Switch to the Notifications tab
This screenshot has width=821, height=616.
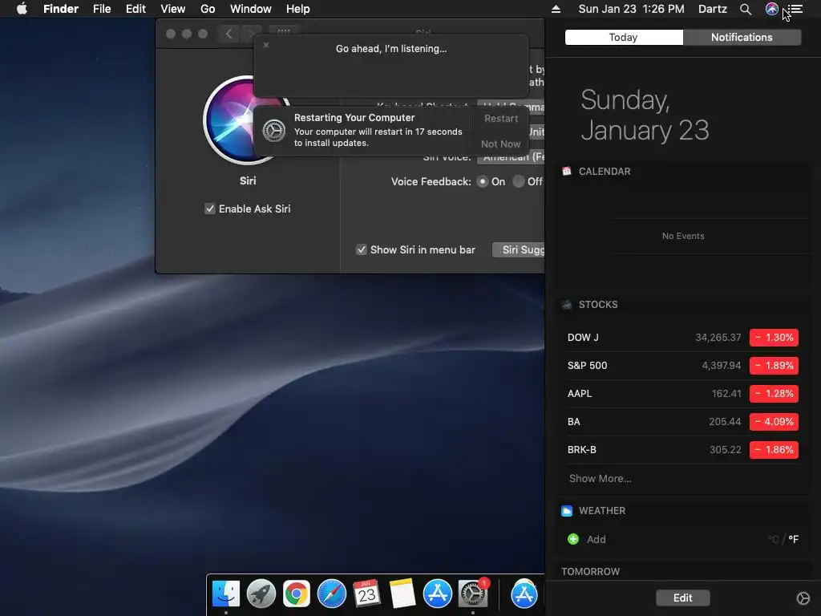coord(742,37)
